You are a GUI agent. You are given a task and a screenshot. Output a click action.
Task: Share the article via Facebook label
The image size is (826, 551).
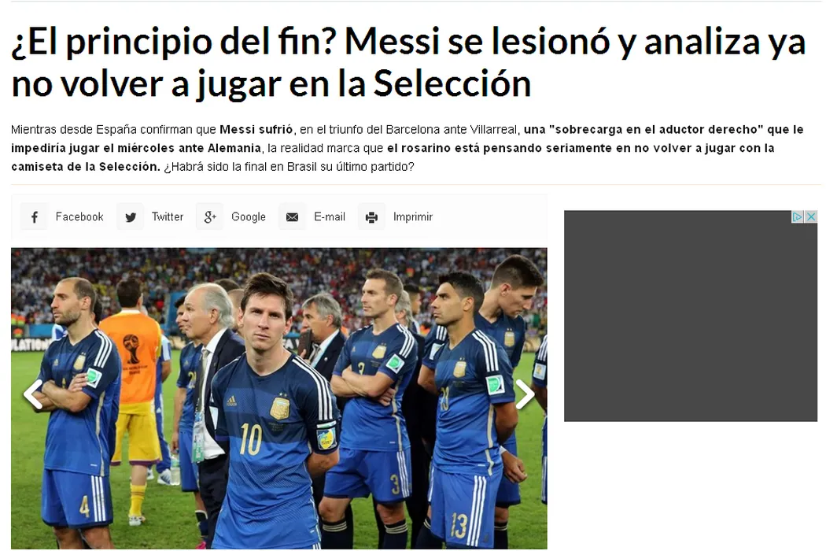coord(79,216)
